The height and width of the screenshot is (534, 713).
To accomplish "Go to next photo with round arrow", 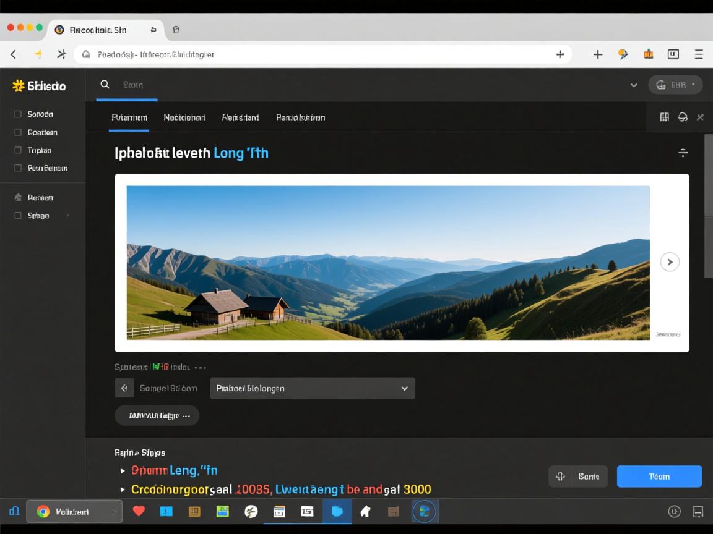I will [x=669, y=262].
